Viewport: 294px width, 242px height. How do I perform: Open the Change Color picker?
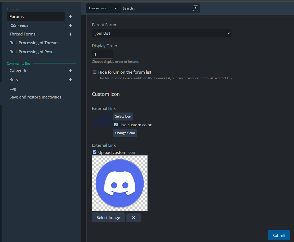(x=125, y=133)
